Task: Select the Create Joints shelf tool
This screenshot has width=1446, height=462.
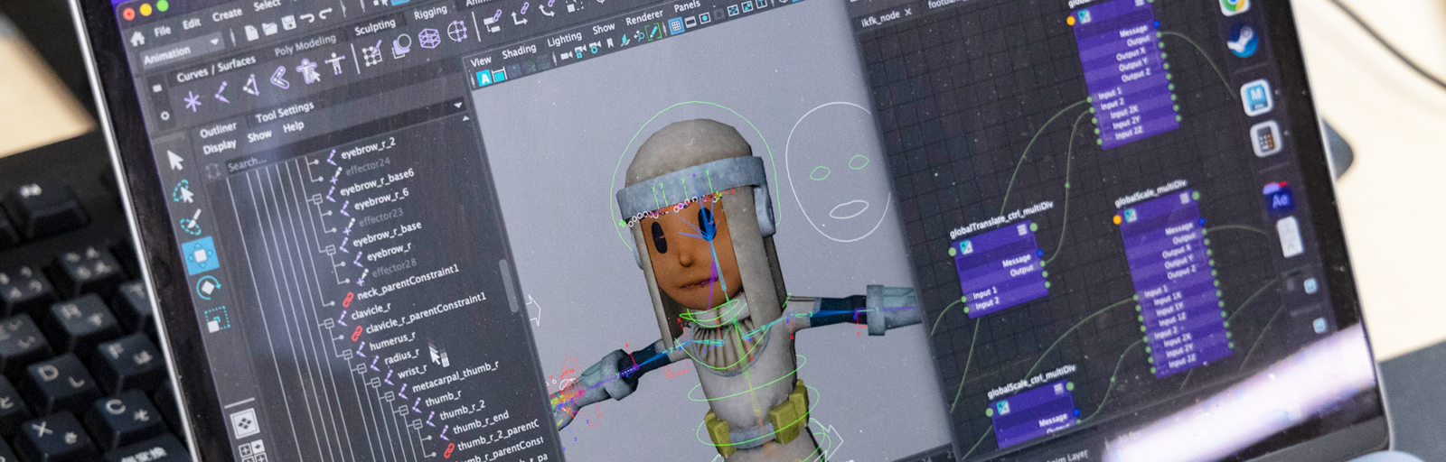Action: 221,91
